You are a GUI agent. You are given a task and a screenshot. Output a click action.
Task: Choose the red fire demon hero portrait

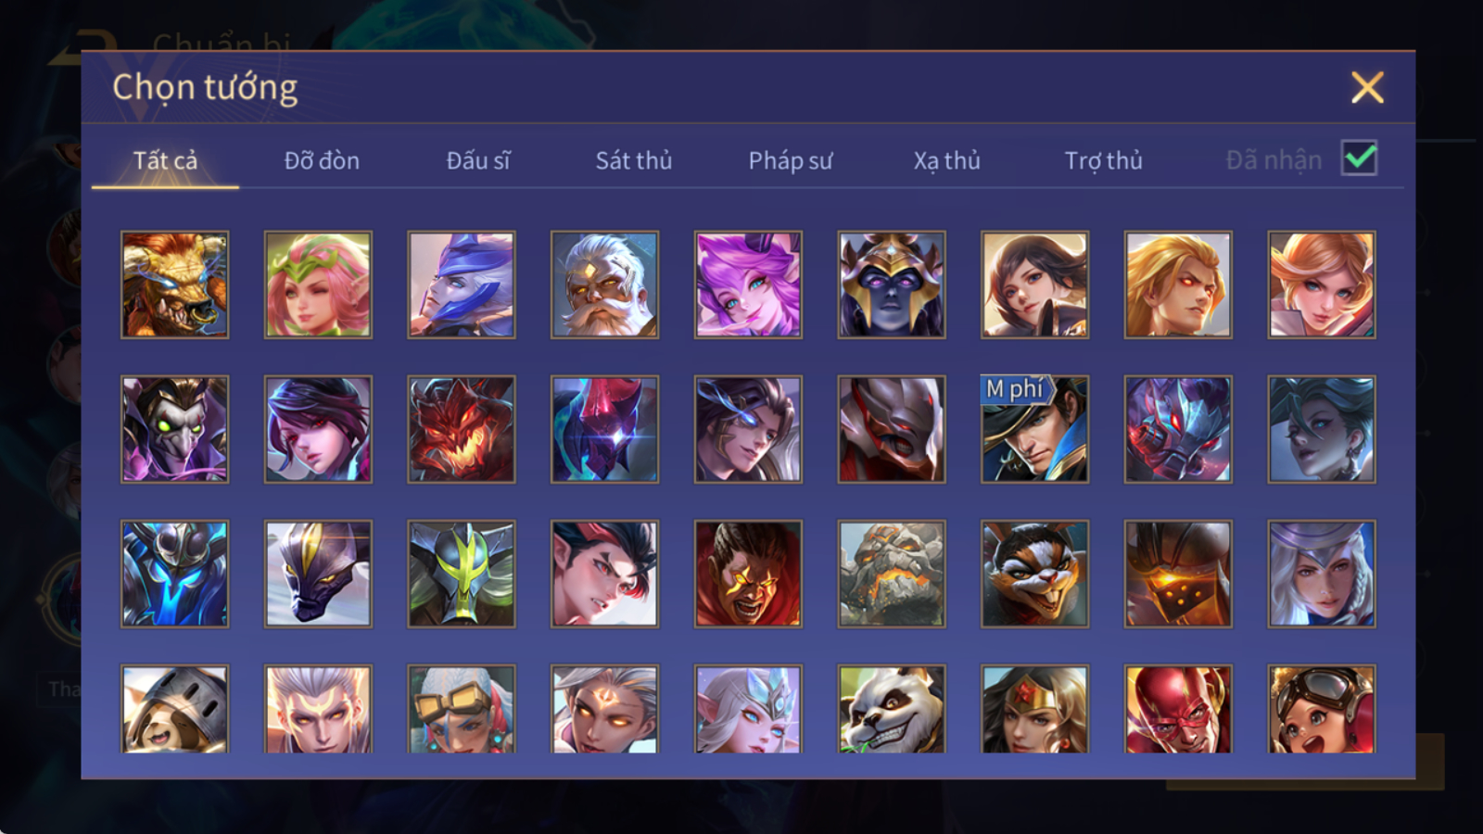point(461,429)
